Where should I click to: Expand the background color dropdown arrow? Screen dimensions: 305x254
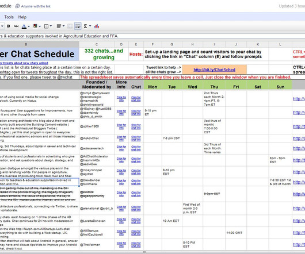click(x=40, y=26)
